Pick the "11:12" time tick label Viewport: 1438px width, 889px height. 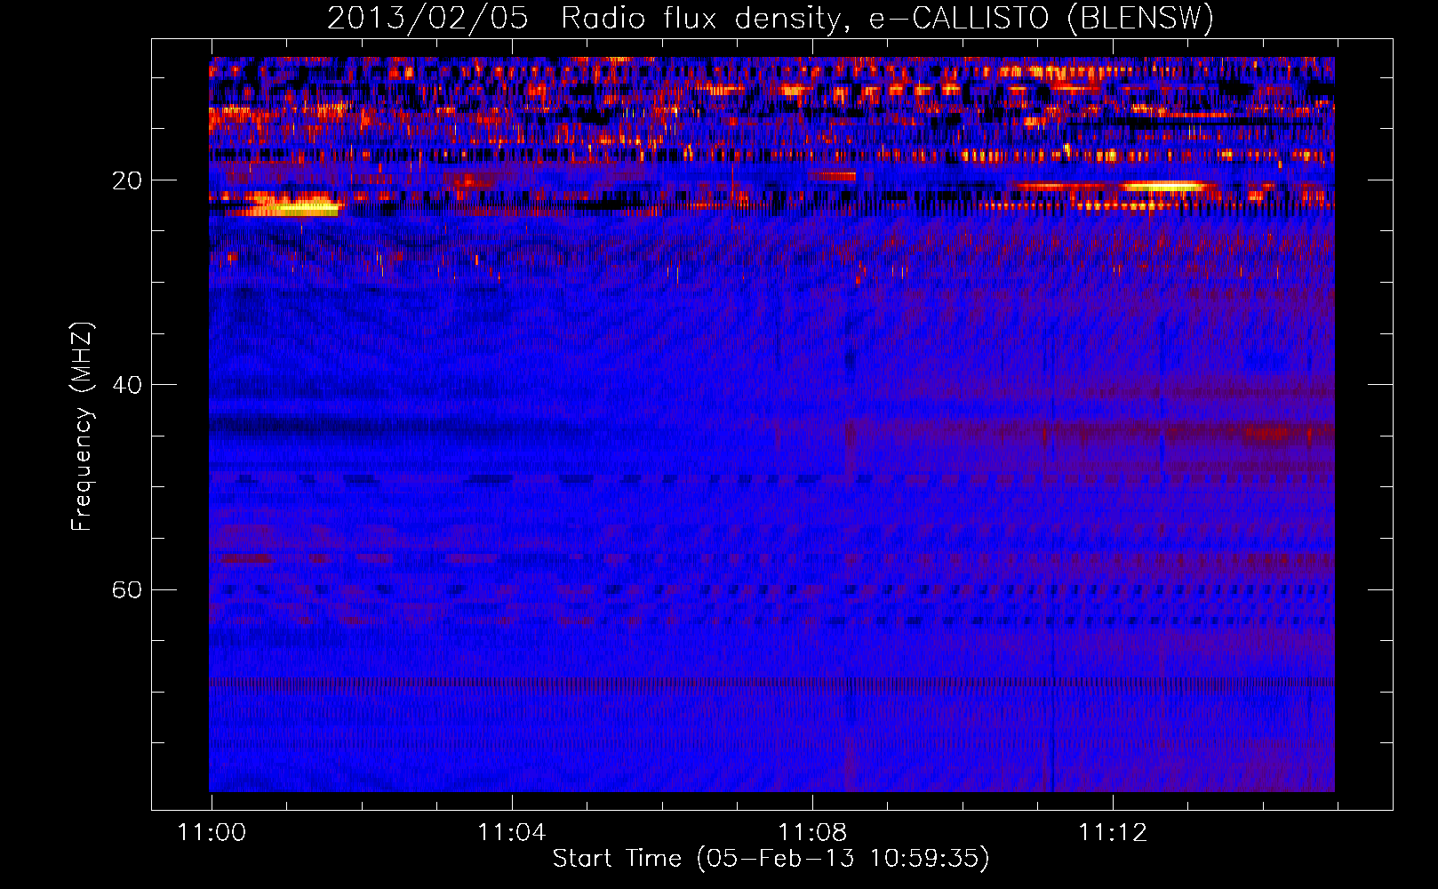tap(1113, 832)
